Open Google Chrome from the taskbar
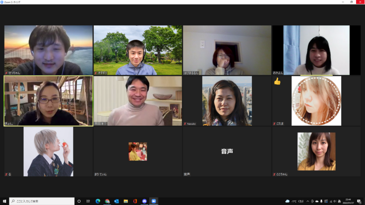Image resolution: width=365 pixels, height=205 pixels. [x=107, y=201]
